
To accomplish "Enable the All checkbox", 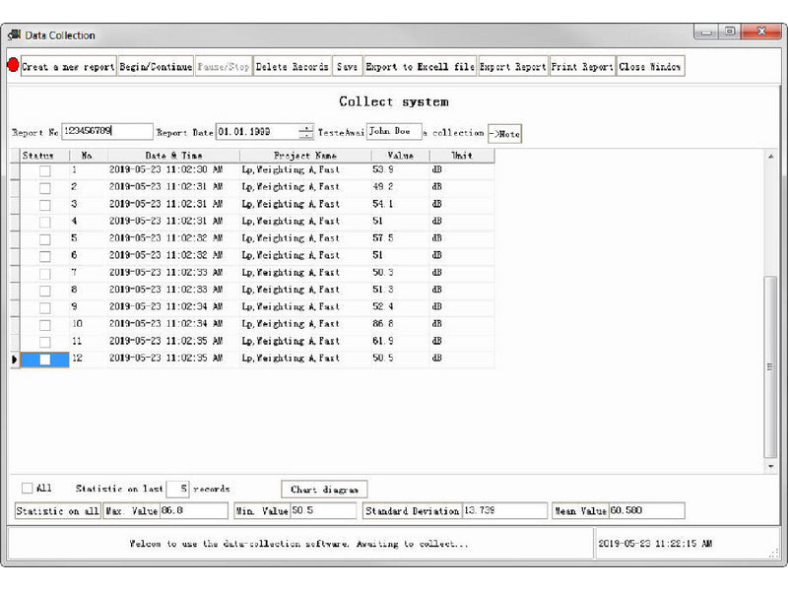I will pyautogui.click(x=27, y=488).
